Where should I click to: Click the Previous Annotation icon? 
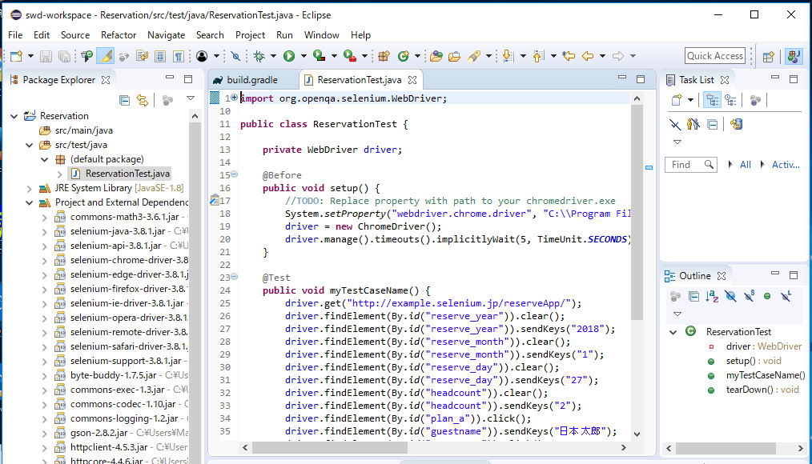coord(539,56)
